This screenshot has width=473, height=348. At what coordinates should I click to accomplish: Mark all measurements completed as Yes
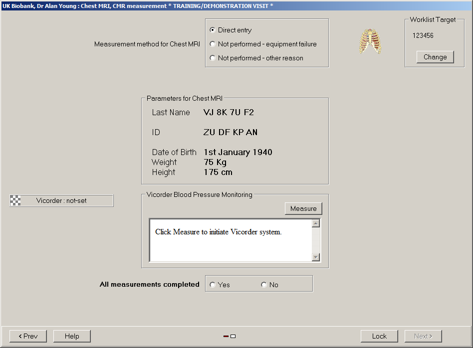click(213, 285)
